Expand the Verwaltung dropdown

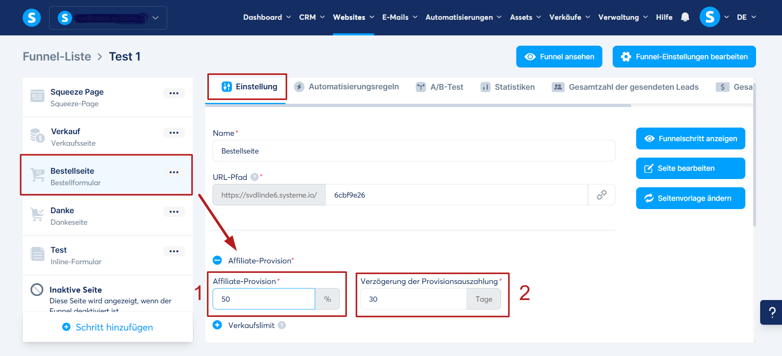623,17
